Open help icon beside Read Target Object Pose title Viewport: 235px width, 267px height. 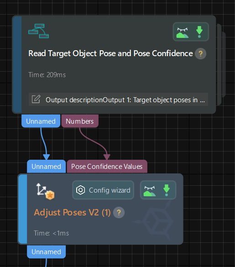(x=200, y=54)
